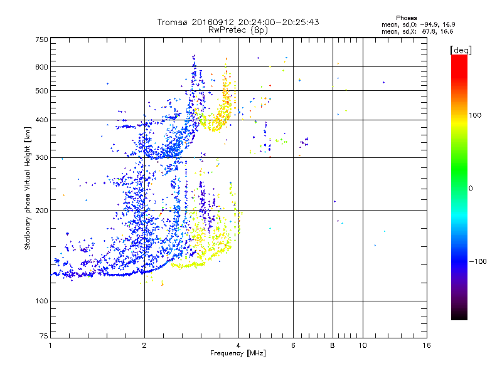
Task: Click the x-axis tick label '16'
Action: (427, 345)
